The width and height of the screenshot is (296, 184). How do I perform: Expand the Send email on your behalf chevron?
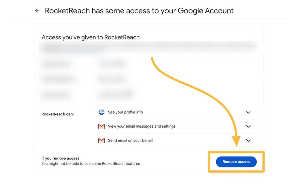tap(248, 140)
